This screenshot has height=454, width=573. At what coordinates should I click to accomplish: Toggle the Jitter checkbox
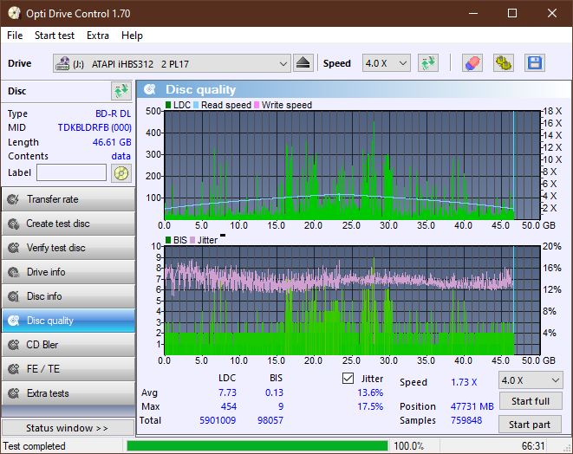tap(348, 379)
